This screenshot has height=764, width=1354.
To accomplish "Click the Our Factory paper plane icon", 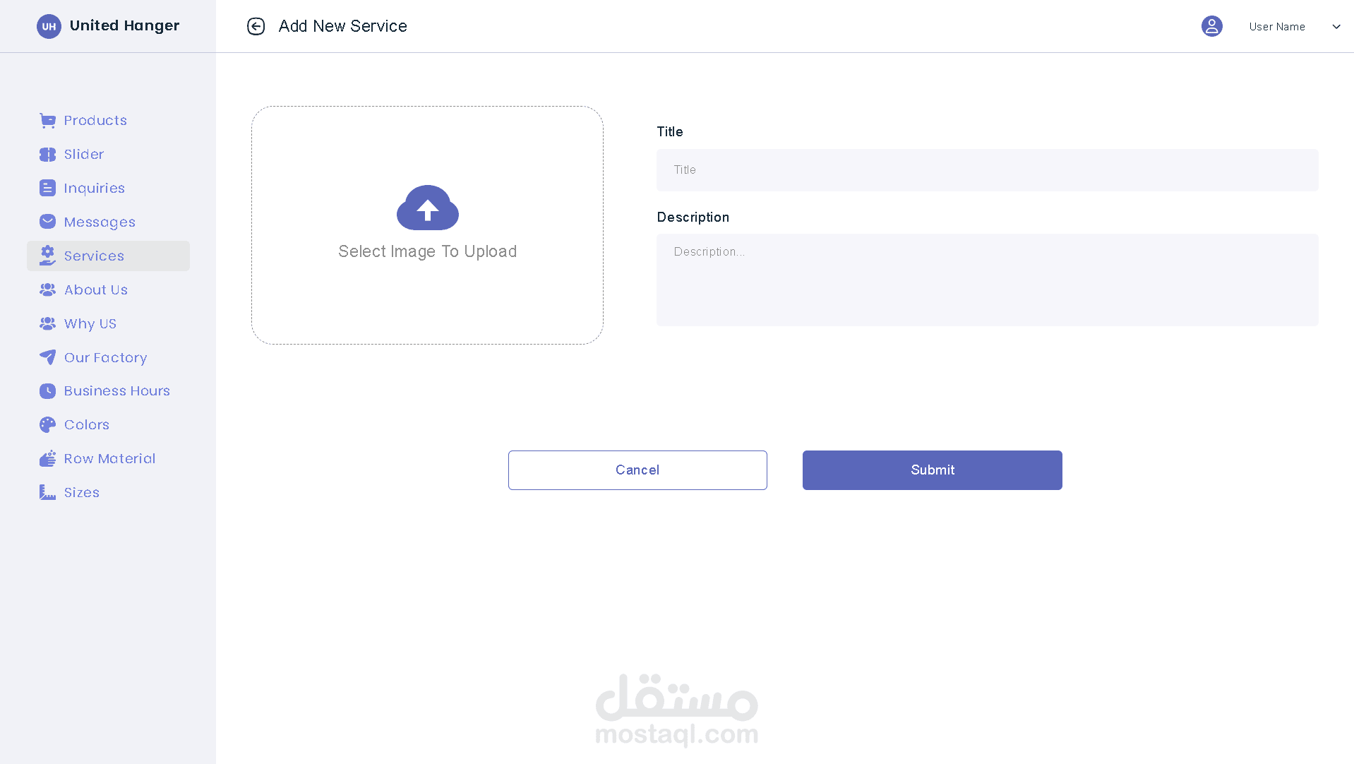I will (47, 357).
